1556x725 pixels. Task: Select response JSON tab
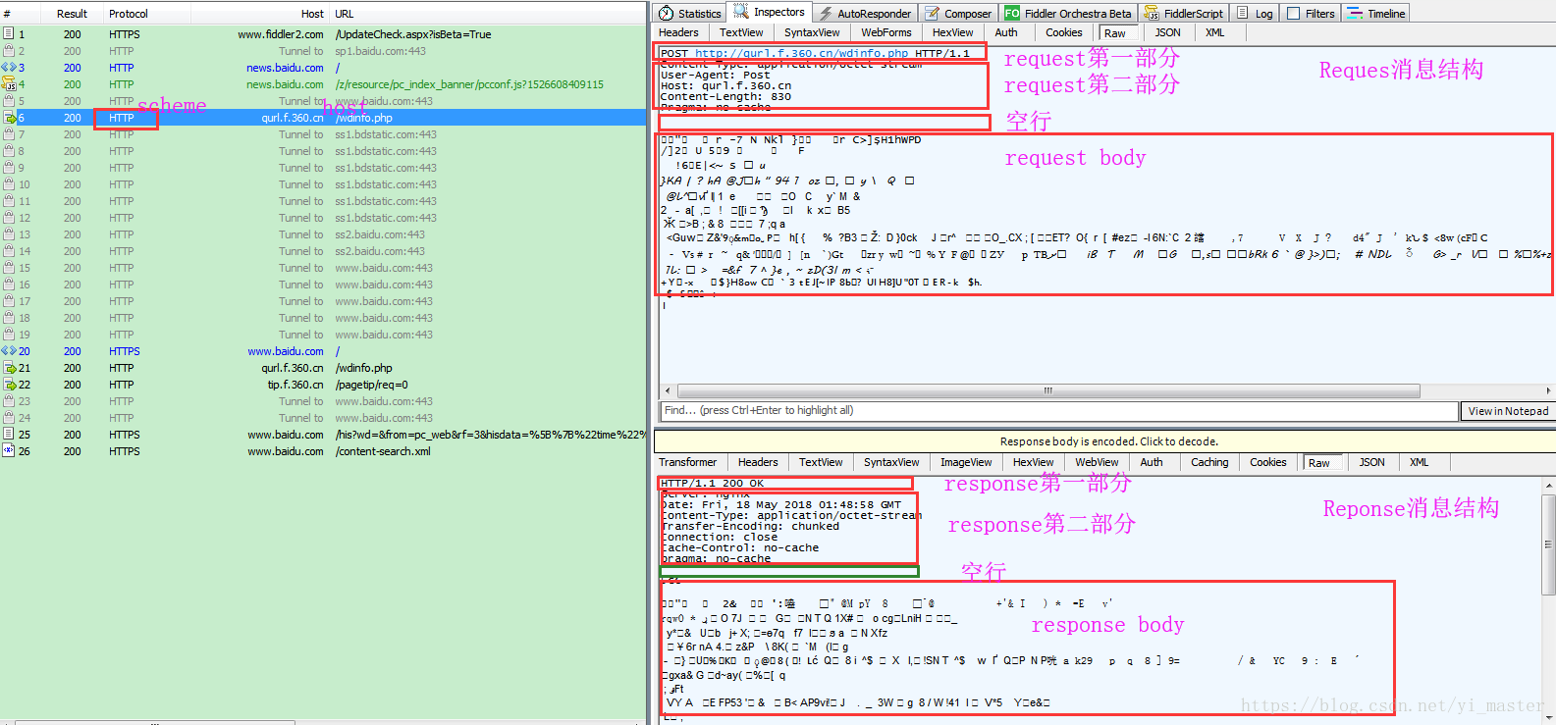coord(1372,462)
